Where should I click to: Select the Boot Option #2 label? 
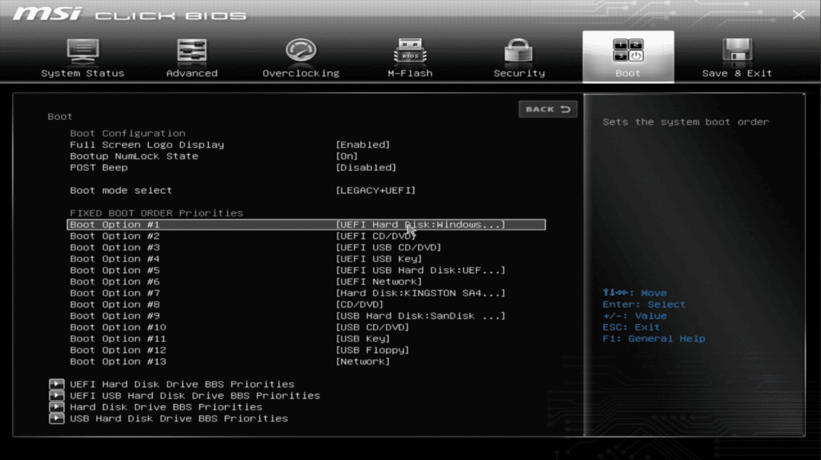pos(115,236)
